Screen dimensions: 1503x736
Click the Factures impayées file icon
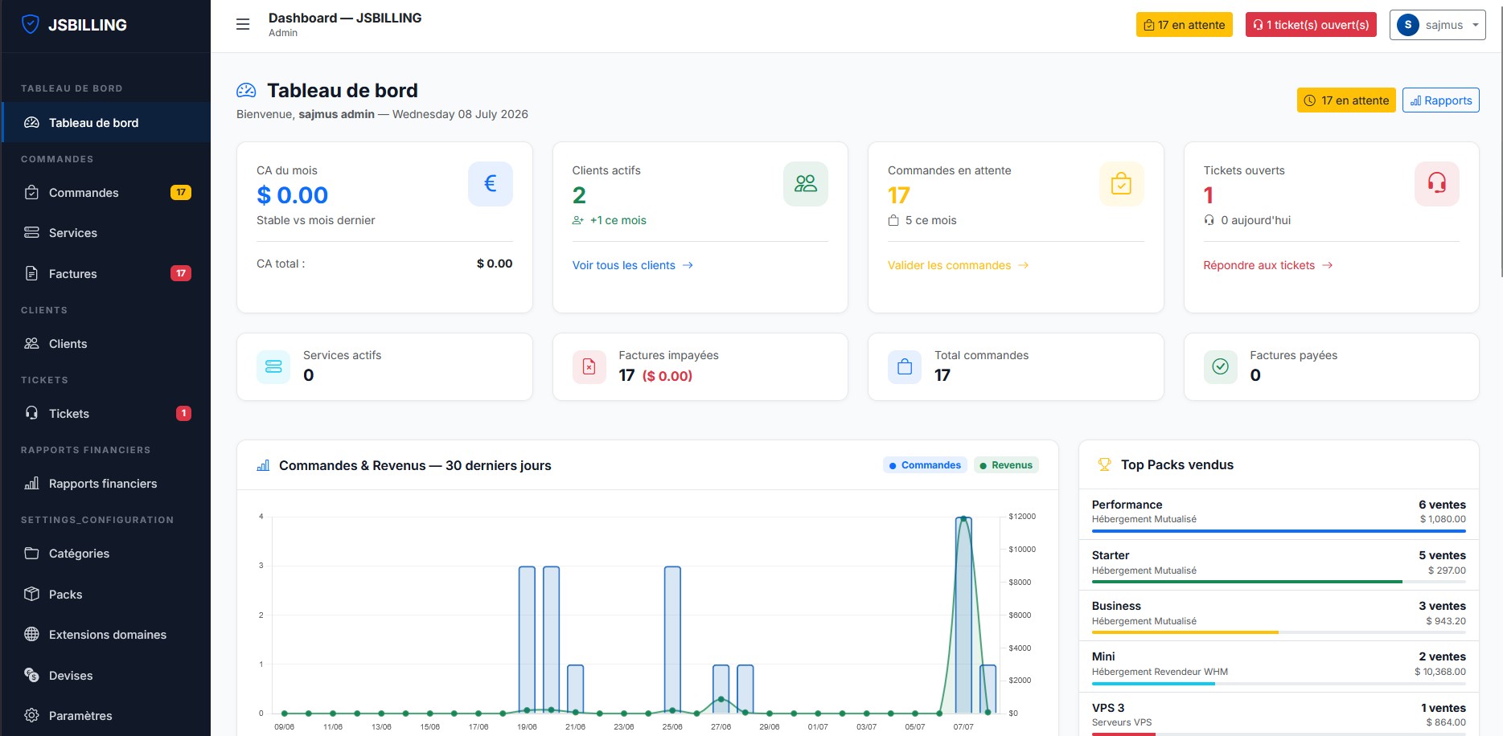(589, 367)
